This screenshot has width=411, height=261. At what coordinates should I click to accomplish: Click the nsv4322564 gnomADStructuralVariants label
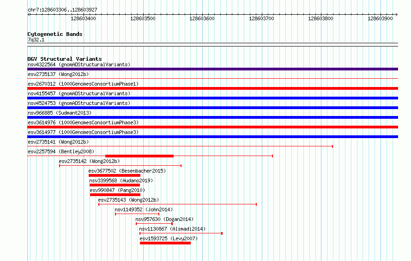click(x=79, y=64)
